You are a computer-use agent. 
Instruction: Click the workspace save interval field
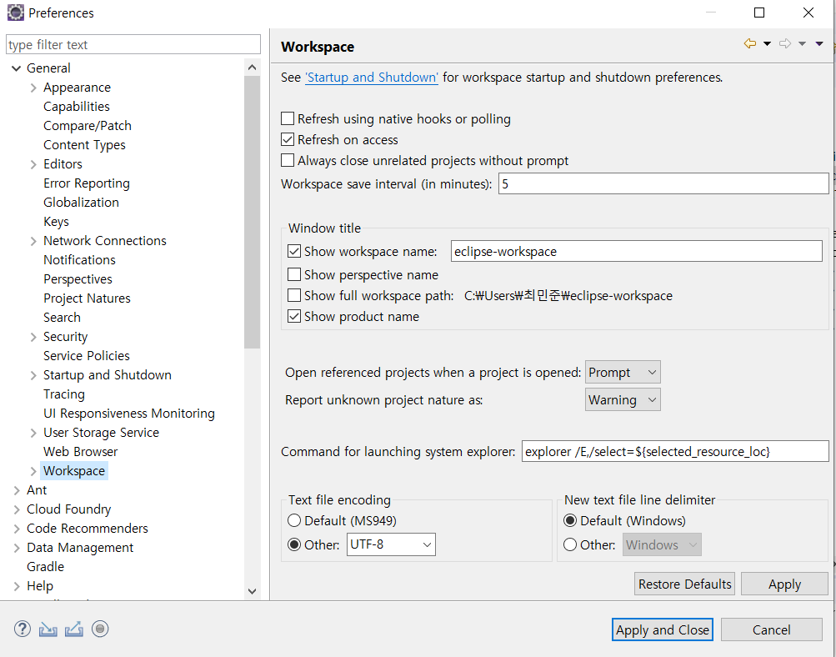click(663, 183)
